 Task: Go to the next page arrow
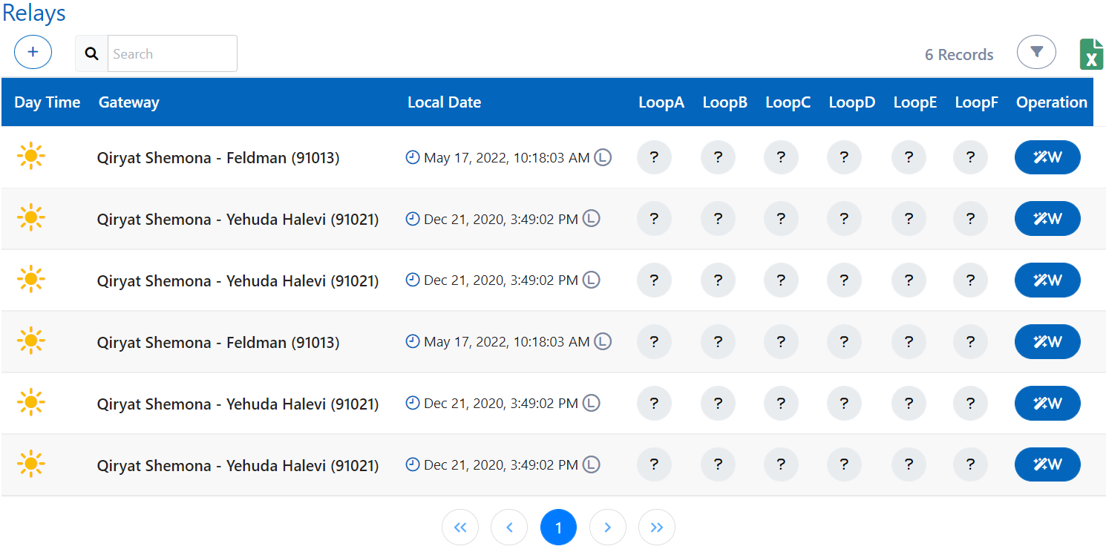[x=607, y=528]
